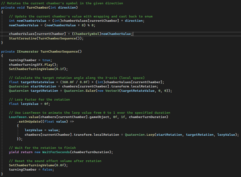241x177 pixels.
Task: Click the closing "});" of the lambda
Action: [x=20, y=139]
